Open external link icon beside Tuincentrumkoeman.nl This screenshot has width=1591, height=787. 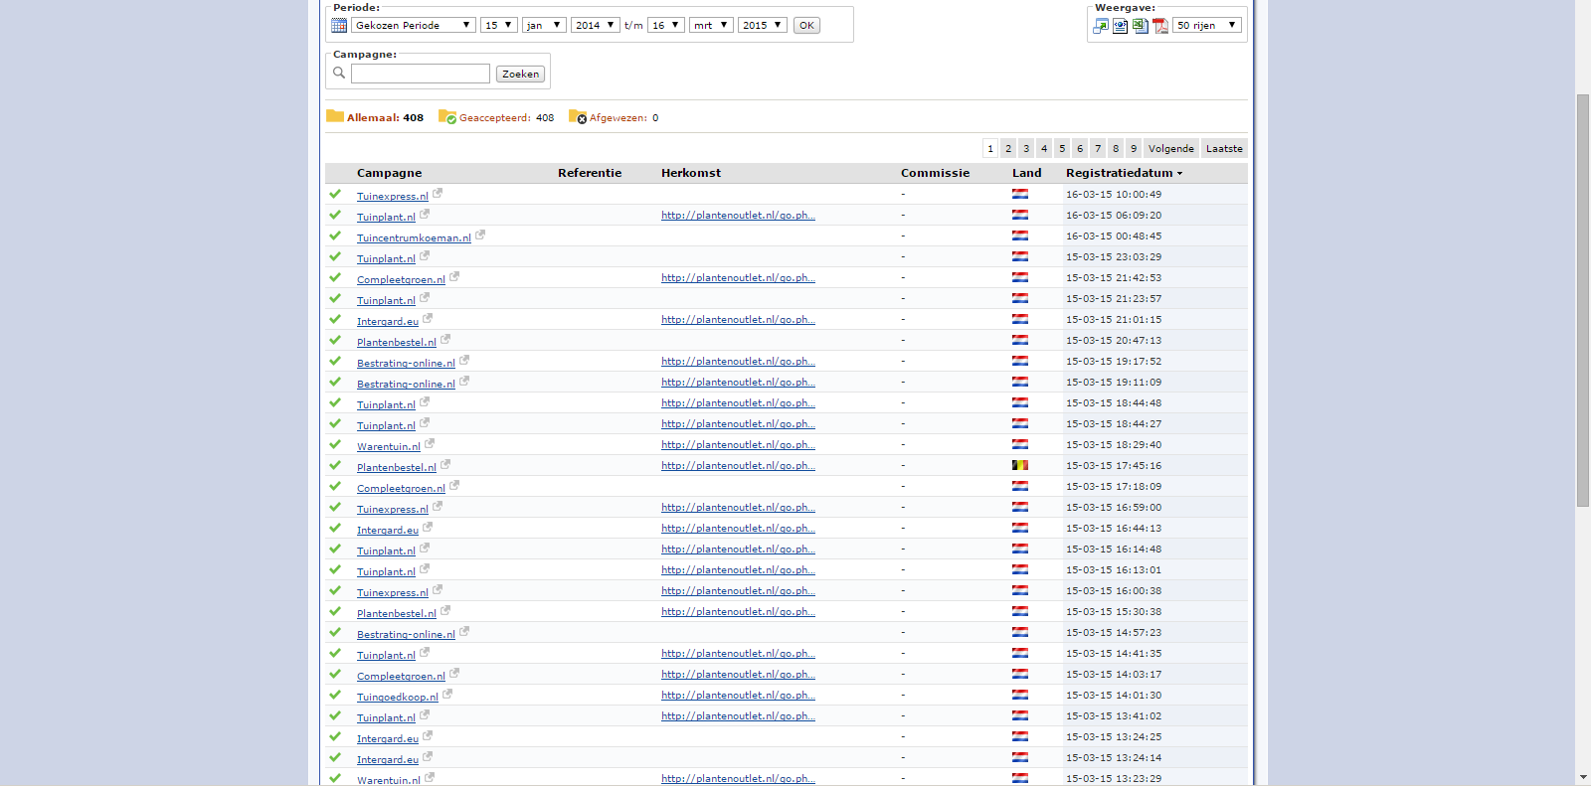click(x=480, y=236)
